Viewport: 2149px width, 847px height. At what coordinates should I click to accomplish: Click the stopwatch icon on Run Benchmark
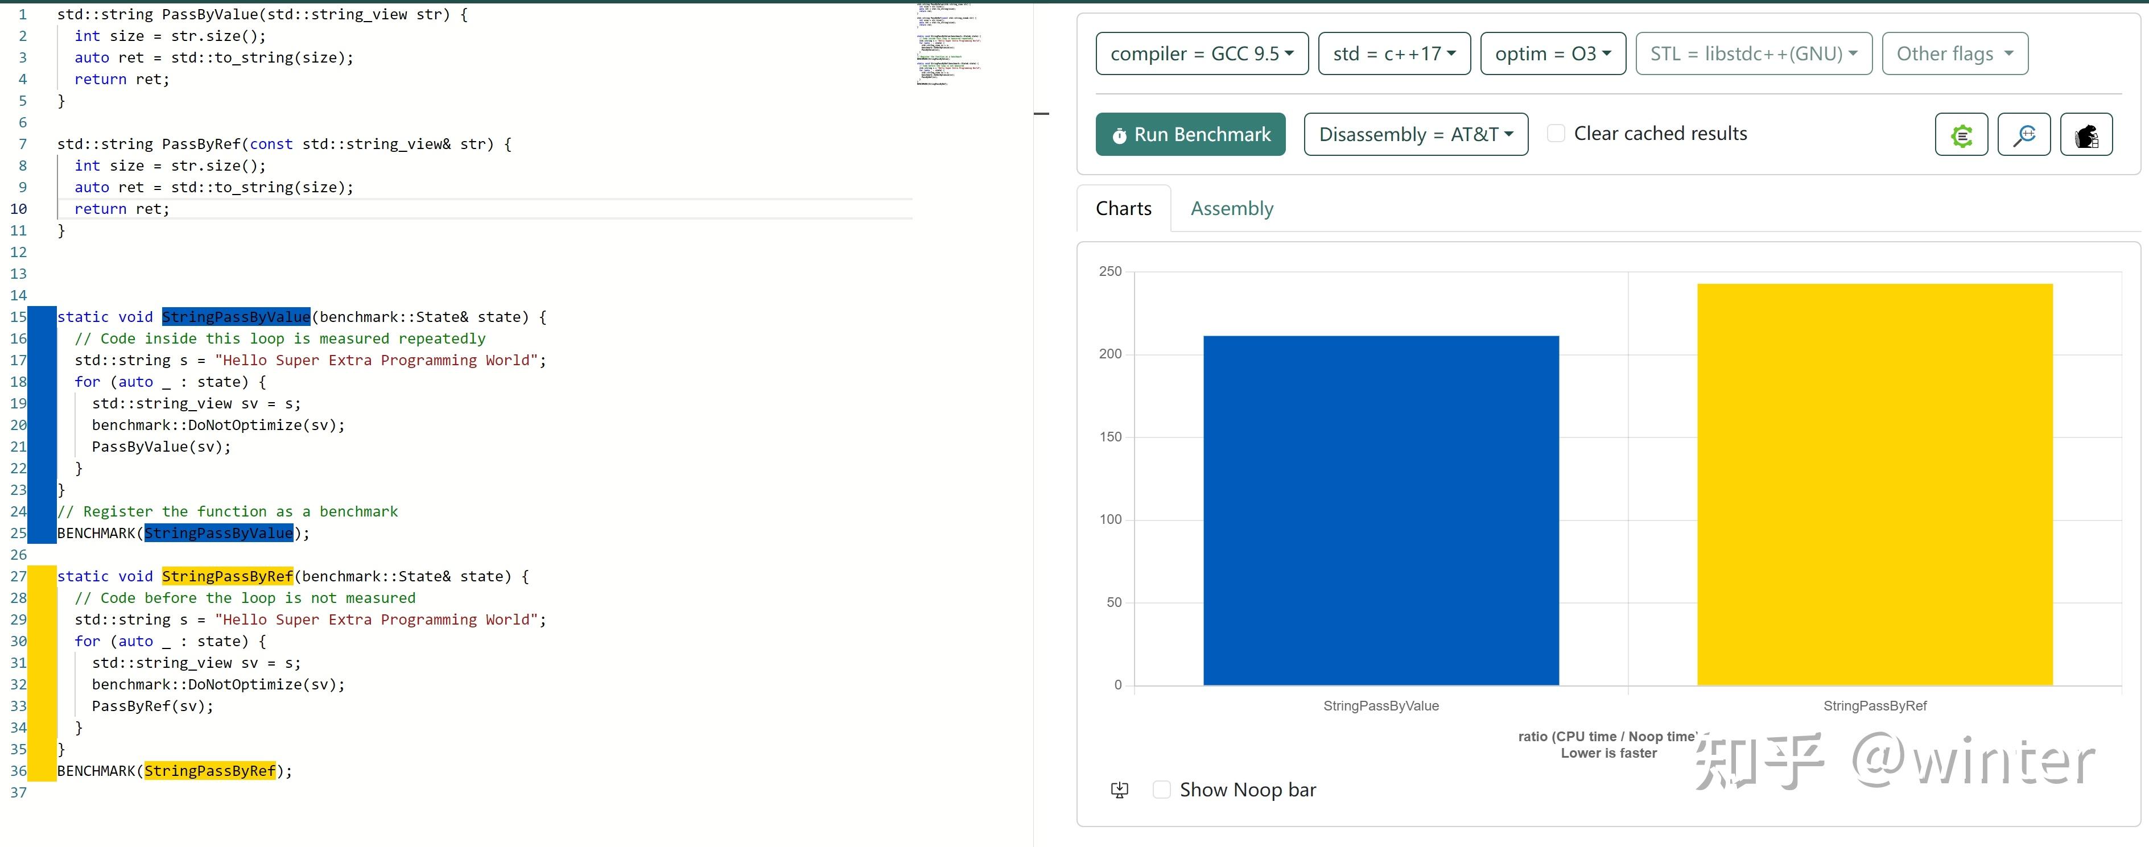pyautogui.click(x=1120, y=136)
